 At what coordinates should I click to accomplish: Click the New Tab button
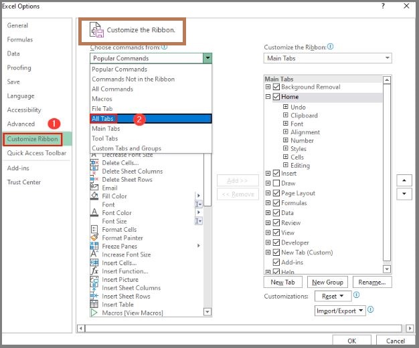point(282,282)
